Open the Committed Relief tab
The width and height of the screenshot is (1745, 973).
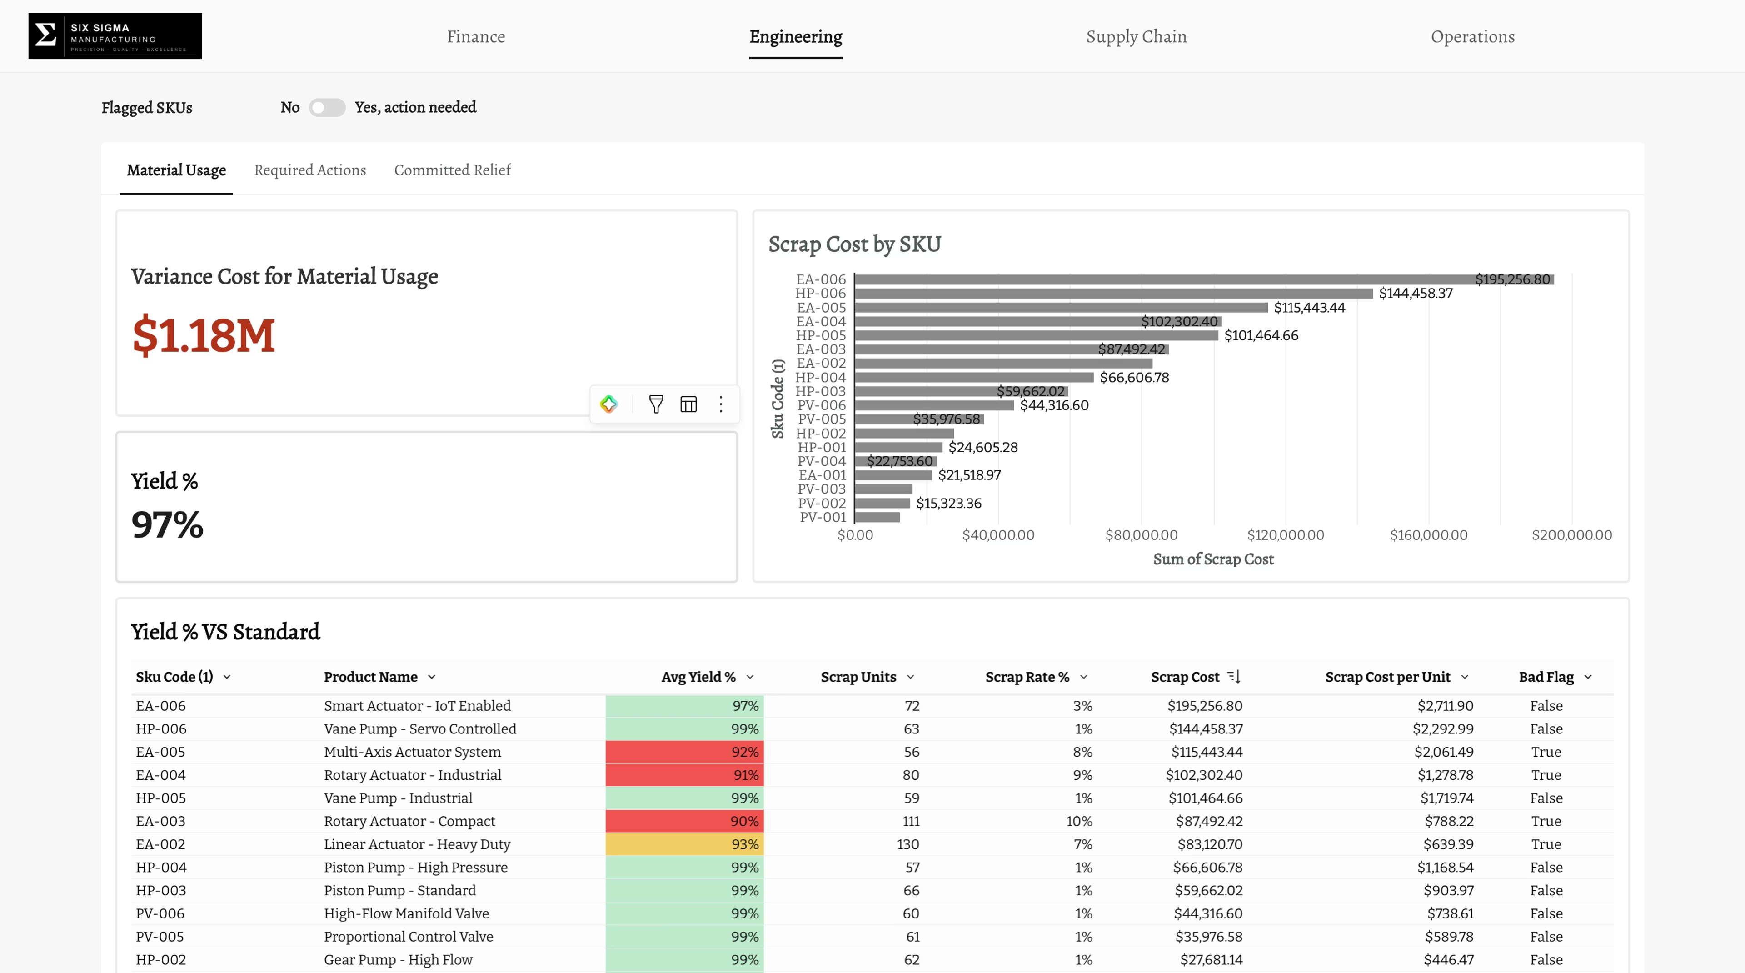point(453,170)
